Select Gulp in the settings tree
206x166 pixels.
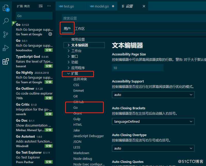coord(77,119)
